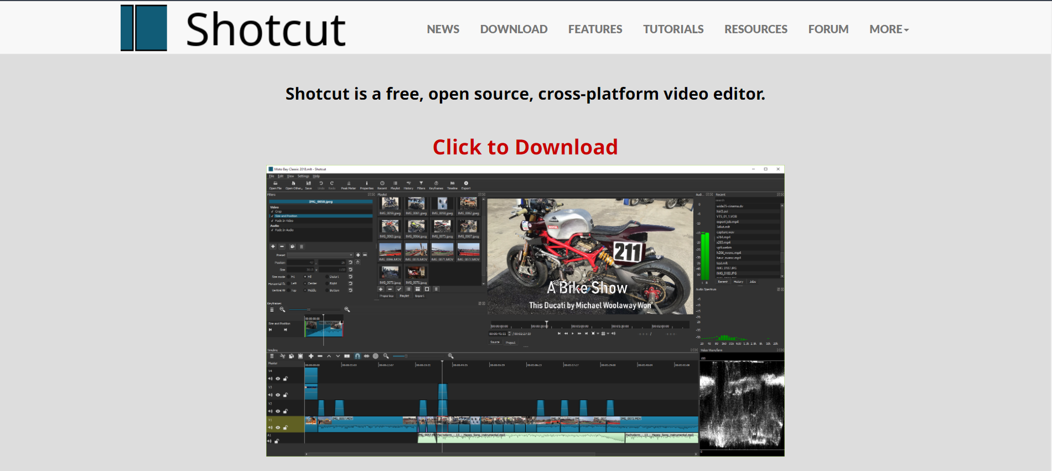Viewport: 1052px width, 471px height.
Task: Click the timeline zoom in magnifier
Action: click(x=451, y=356)
